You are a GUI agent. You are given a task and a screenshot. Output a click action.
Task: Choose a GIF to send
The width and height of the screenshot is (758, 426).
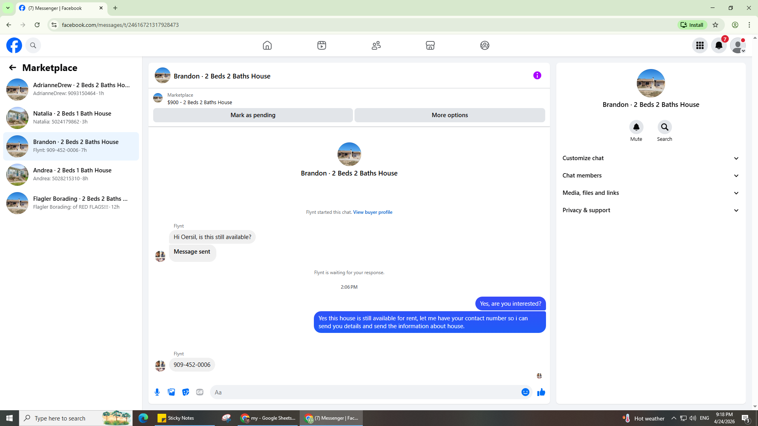tap(200, 392)
